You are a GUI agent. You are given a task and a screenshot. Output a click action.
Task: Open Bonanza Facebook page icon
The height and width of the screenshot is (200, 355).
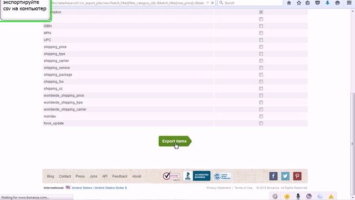tap(273, 176)
